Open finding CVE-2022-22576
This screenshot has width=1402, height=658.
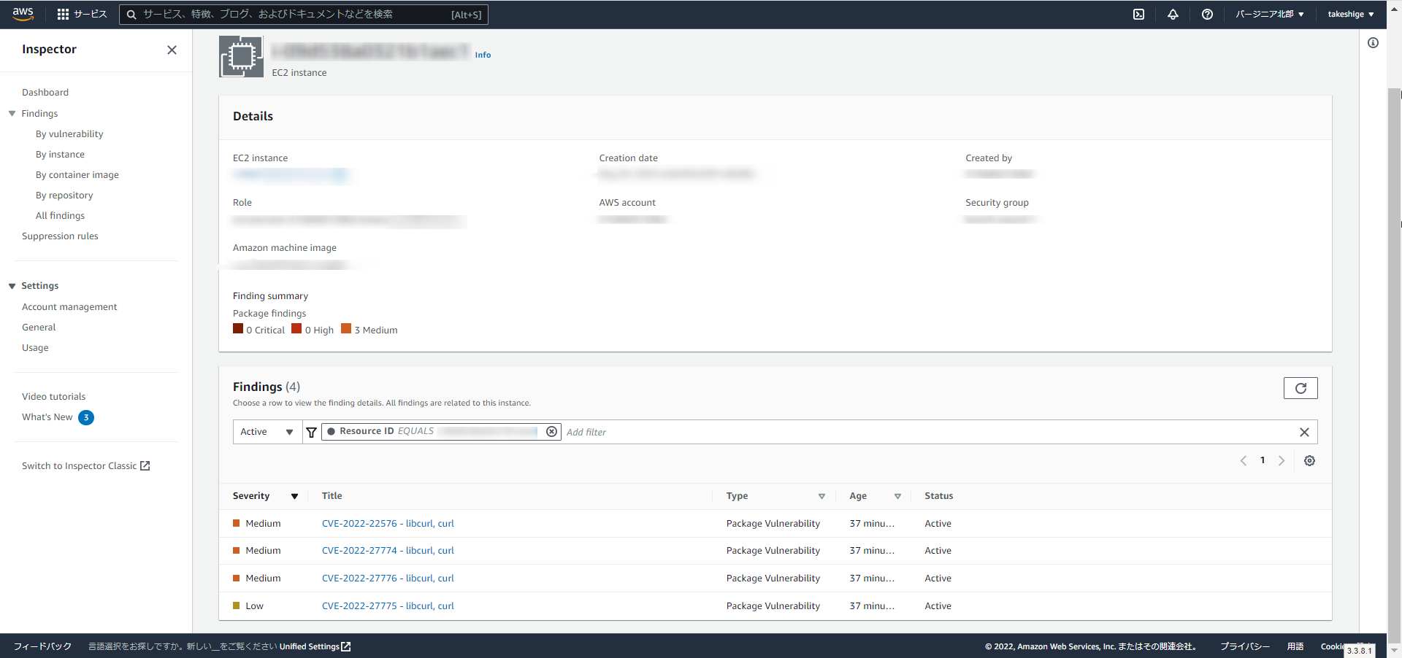(x=388, y=524)
